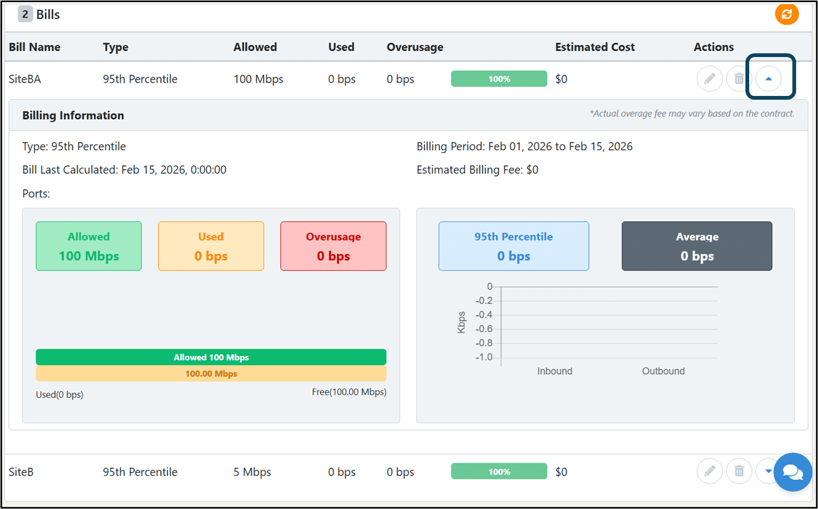Click SiteB 100% usage progress bar
The width and height of the screenshot is (818, 509).
(499, 472)
